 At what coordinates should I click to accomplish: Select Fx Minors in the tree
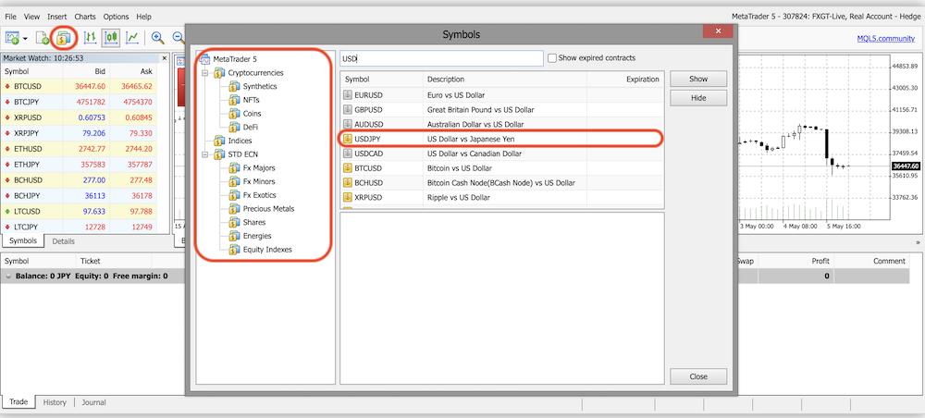pos(258,181)
